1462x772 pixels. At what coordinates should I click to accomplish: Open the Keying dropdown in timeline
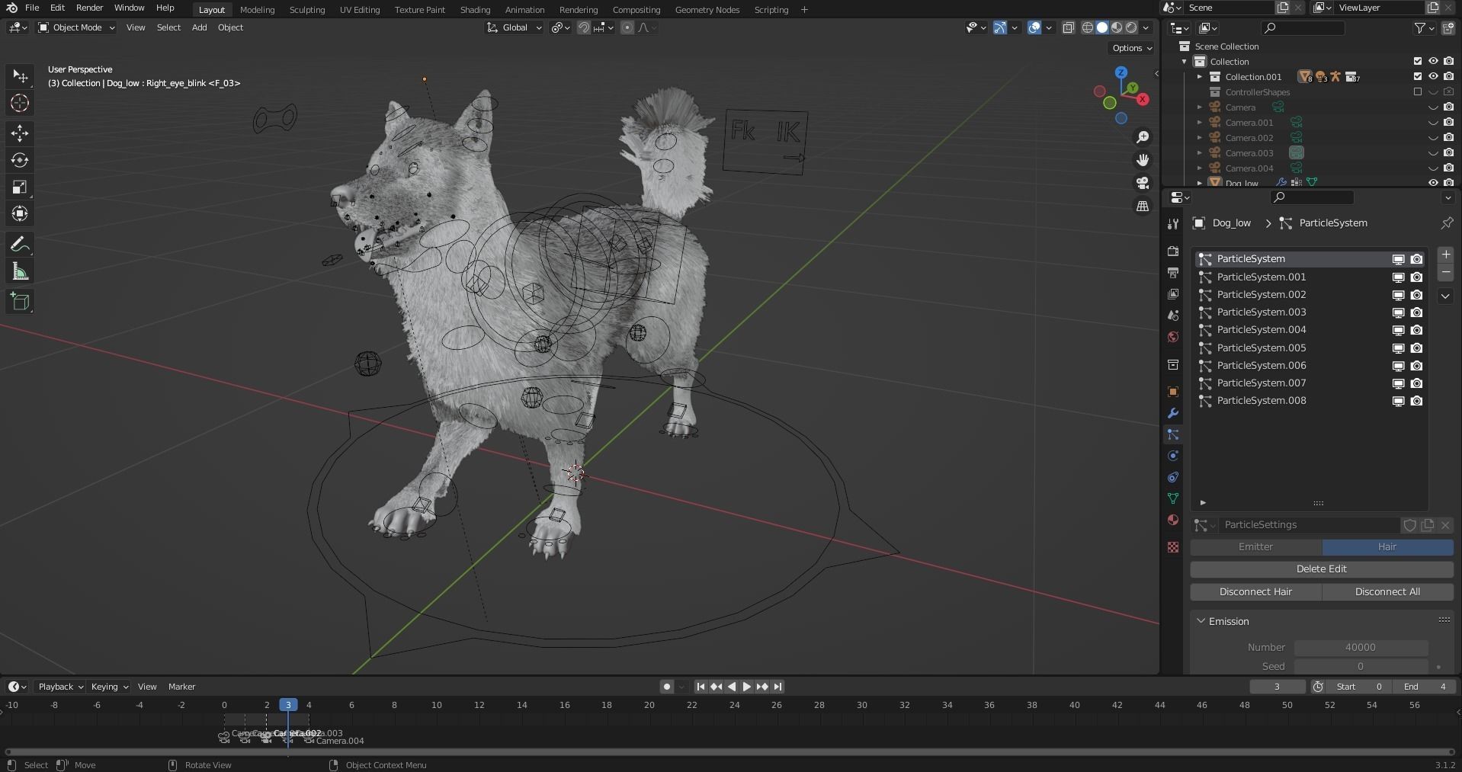(x=109, y=687)
